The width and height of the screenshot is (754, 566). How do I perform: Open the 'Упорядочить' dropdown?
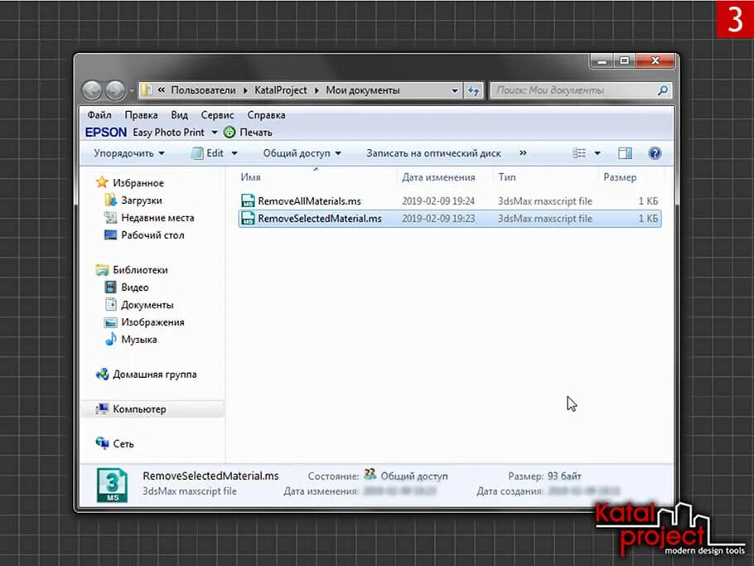(x=129, y=153)
